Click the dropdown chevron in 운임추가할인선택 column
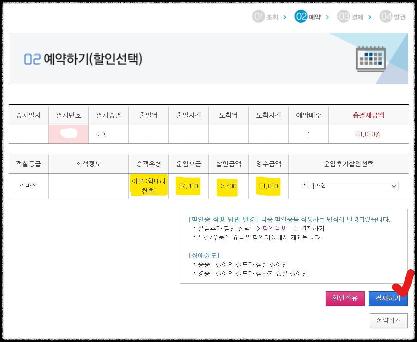 click(x=394, y=186)
